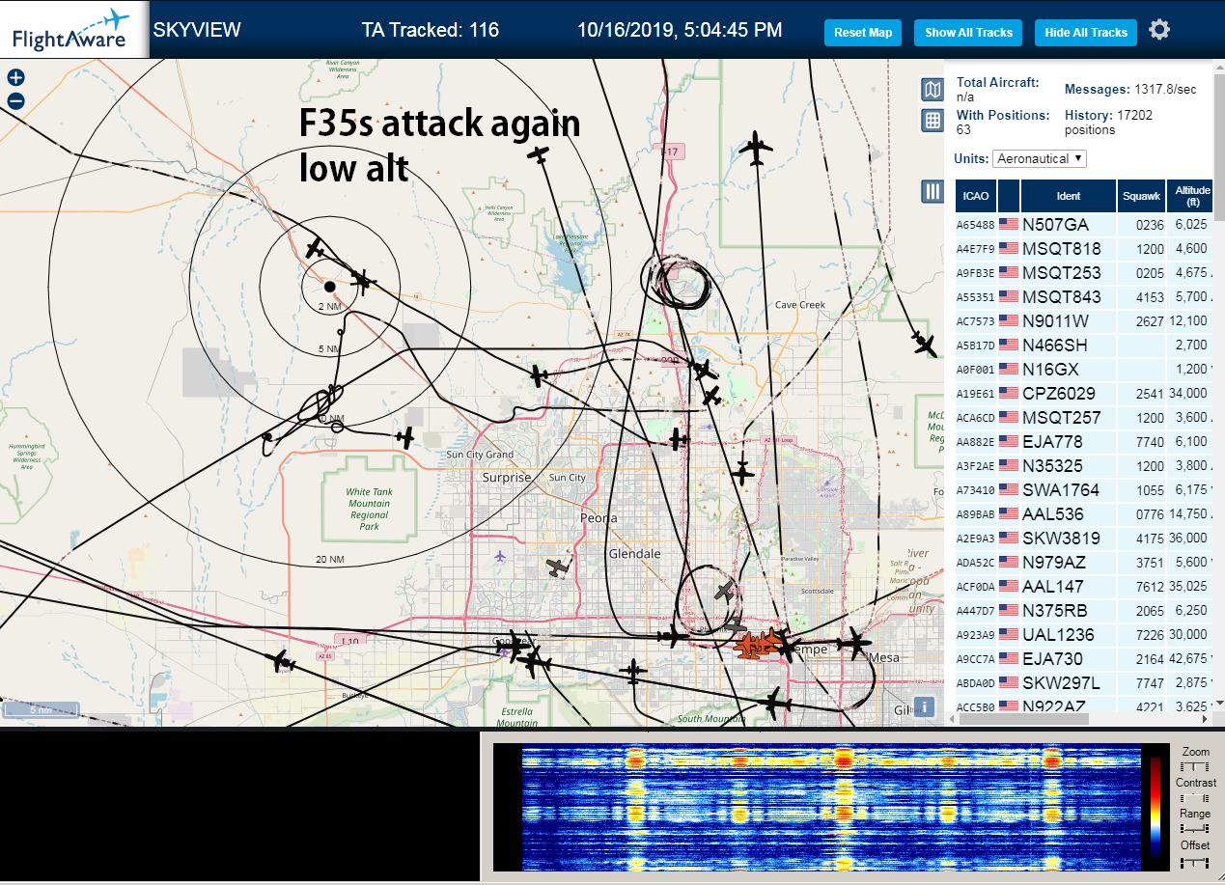Image resolution: width=1225 pixels, height=885 pixels.
Task: Select the AAL147 row
Action: click(x=1083, y=586)
